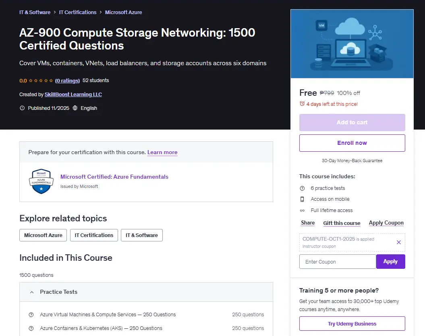Select the Microsoft Azure topic chip
Screen dimensions: 425x336
43,235
